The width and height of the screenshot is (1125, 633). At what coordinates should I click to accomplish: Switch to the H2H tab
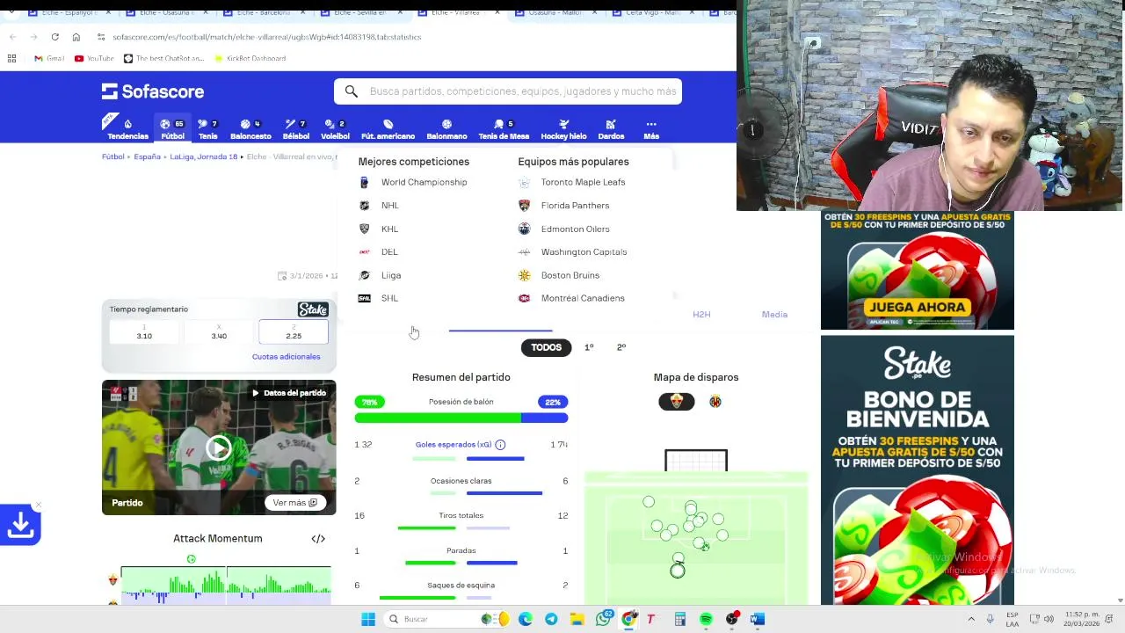tap(701, 314)
